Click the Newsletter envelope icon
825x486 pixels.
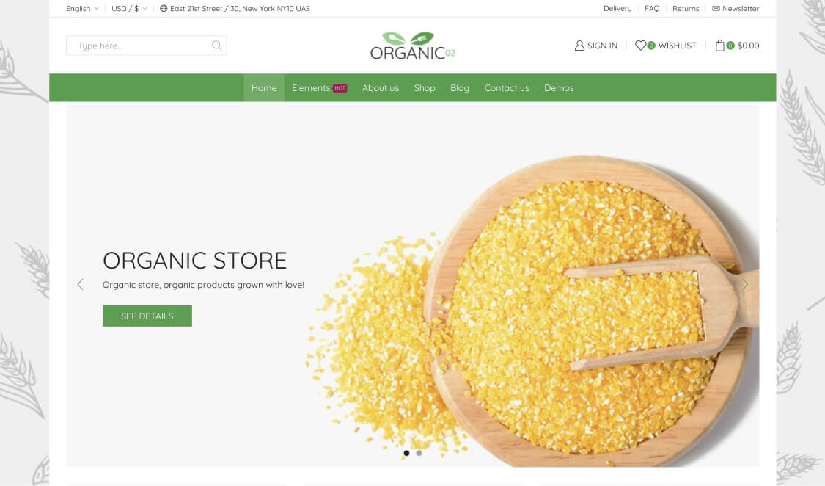click(716, 8)
